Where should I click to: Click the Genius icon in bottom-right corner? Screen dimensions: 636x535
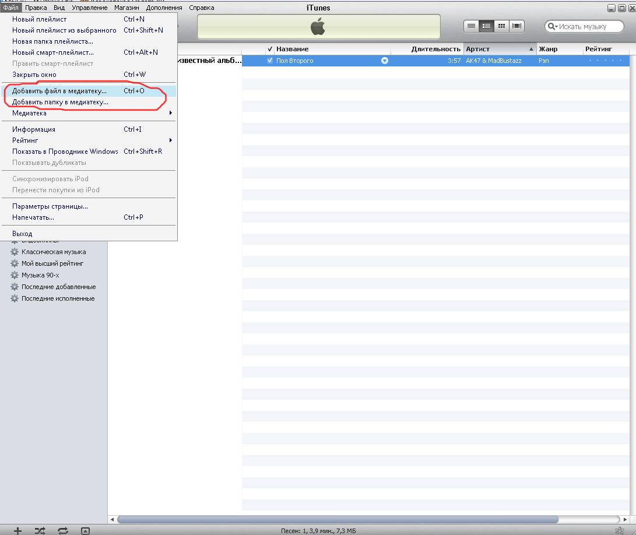coord(619,530)
